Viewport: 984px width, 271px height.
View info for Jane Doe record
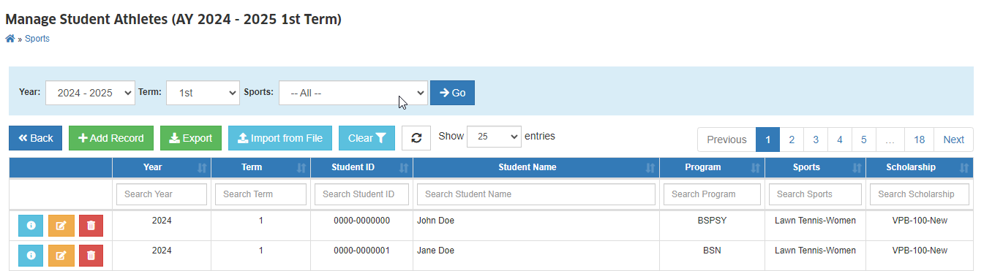click(31, 256)
